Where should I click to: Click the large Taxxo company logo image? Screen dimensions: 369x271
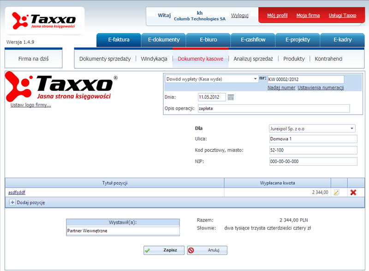click(x=61, y=87)
